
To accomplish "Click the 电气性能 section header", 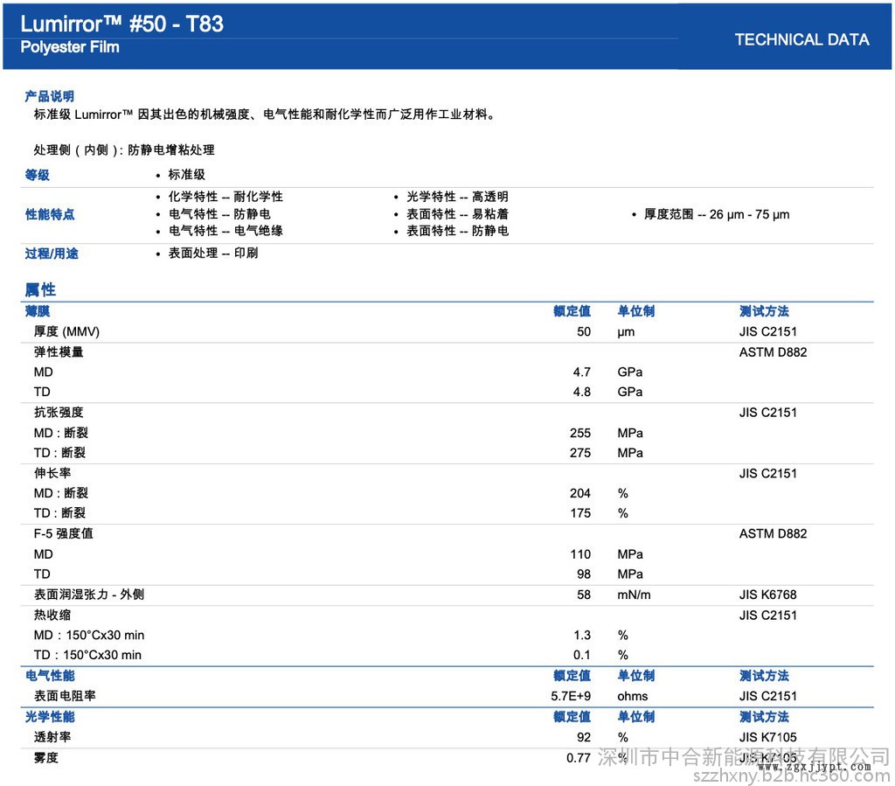I will pos(50,676).
